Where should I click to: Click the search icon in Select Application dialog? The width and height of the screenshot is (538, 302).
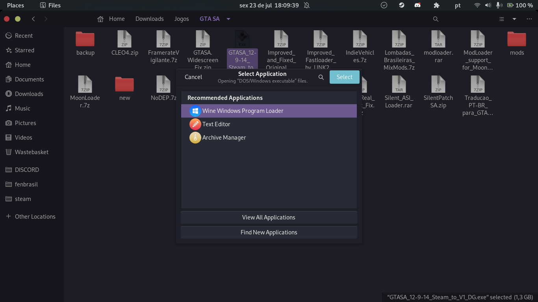[x=321, y=77]
